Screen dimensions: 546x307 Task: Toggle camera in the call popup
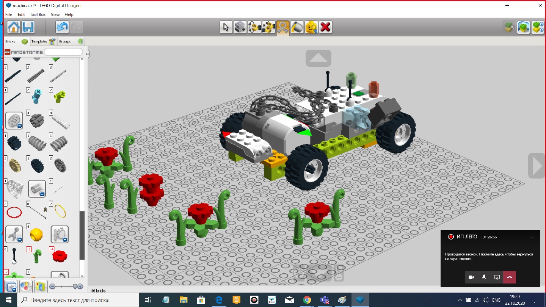(471, 277)
